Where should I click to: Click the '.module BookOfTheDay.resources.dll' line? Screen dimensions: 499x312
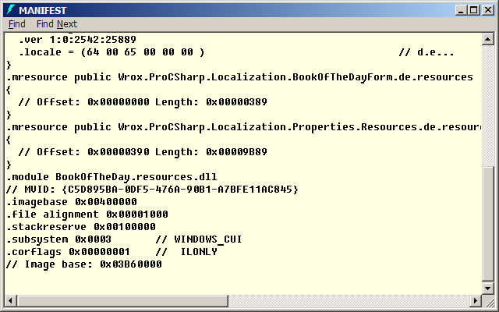[111, 177]
